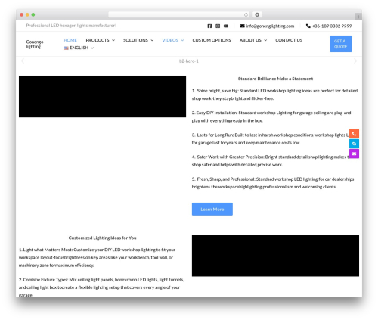Viewport: 378px width, 320px height.
Task: Click the browser download icon in toolbar
Action: [x=257, y=14]
